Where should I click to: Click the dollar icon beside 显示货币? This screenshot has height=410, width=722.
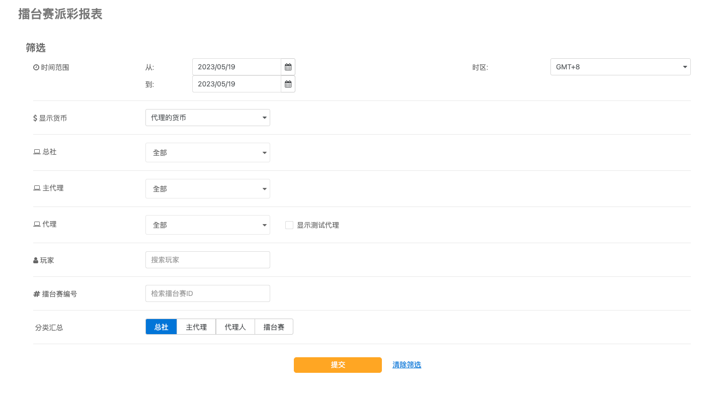tap(35, 118)
